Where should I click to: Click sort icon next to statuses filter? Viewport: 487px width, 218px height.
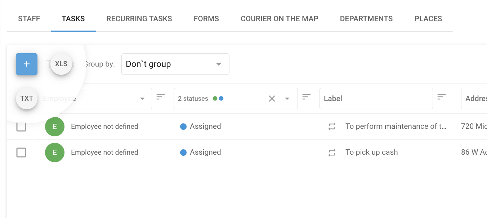point(307,97)
